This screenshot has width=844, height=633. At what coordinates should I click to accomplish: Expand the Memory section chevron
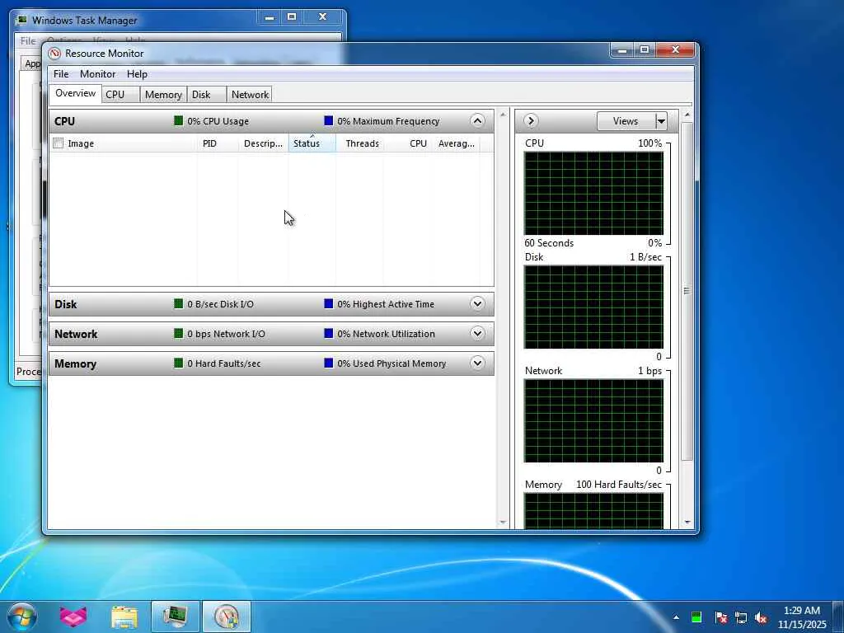click(x=477, y=363)
